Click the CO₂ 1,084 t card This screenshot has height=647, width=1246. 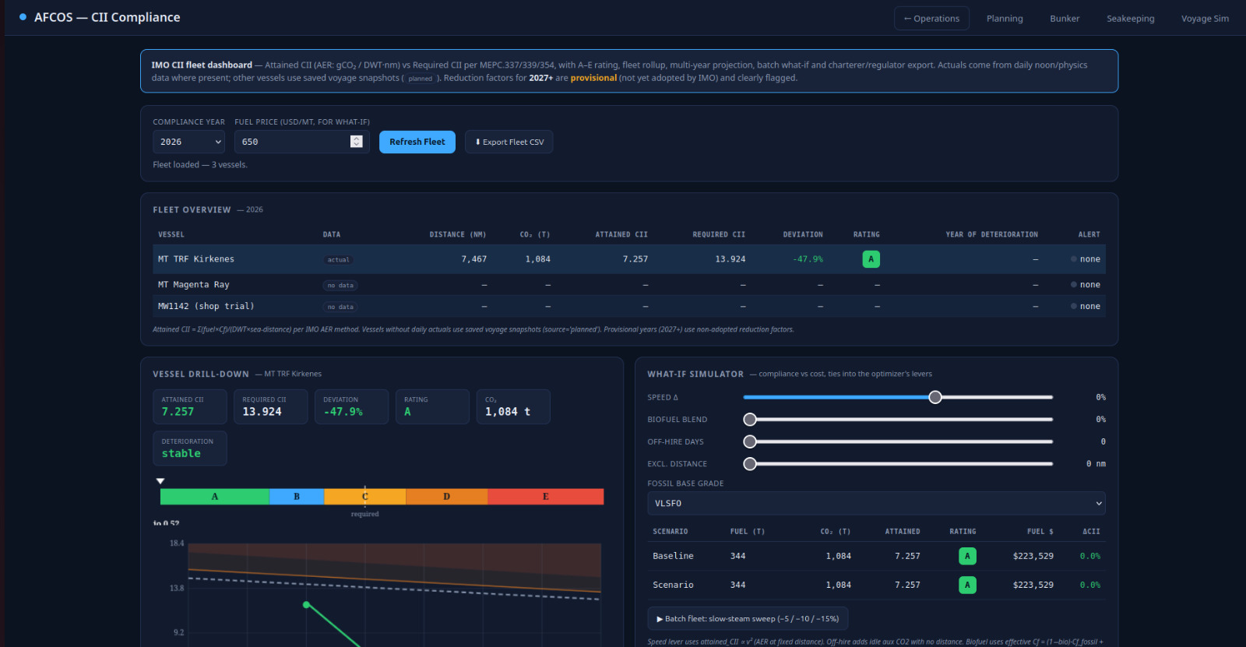[x=513, y=406]
